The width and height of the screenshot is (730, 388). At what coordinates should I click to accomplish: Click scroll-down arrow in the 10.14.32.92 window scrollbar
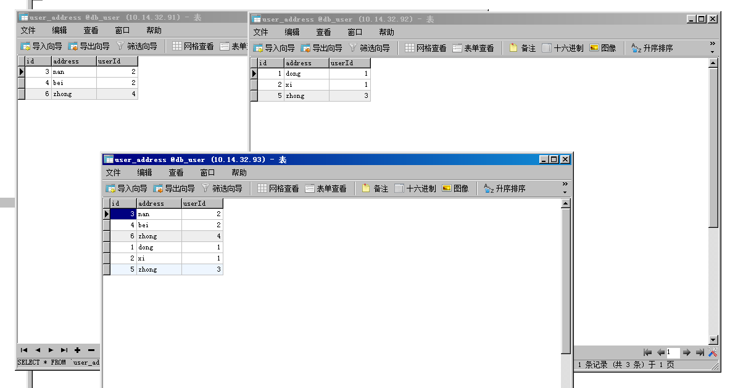713,340
